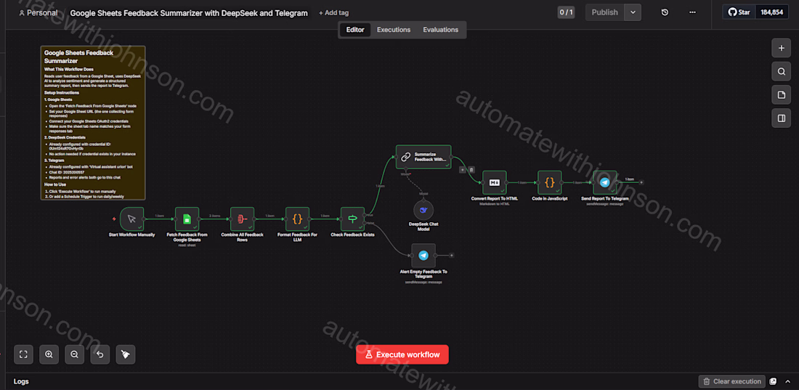Screen dimensions: 799x390
Task: Select the Google Sheets Feedback Summarizer sticky note
Action: 93,123
